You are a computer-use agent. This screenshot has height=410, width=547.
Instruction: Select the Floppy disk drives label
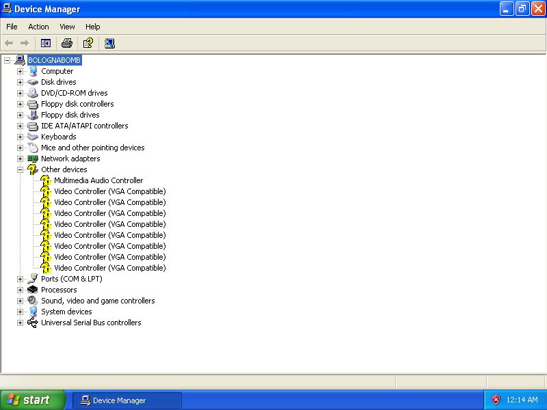[70, 115]
